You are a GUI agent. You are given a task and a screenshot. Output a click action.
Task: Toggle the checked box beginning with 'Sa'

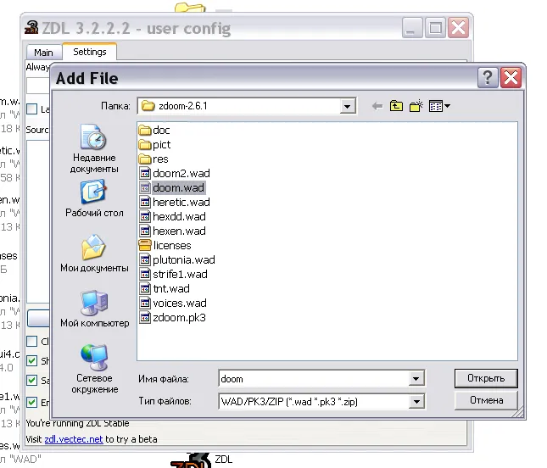coord(32,381)
